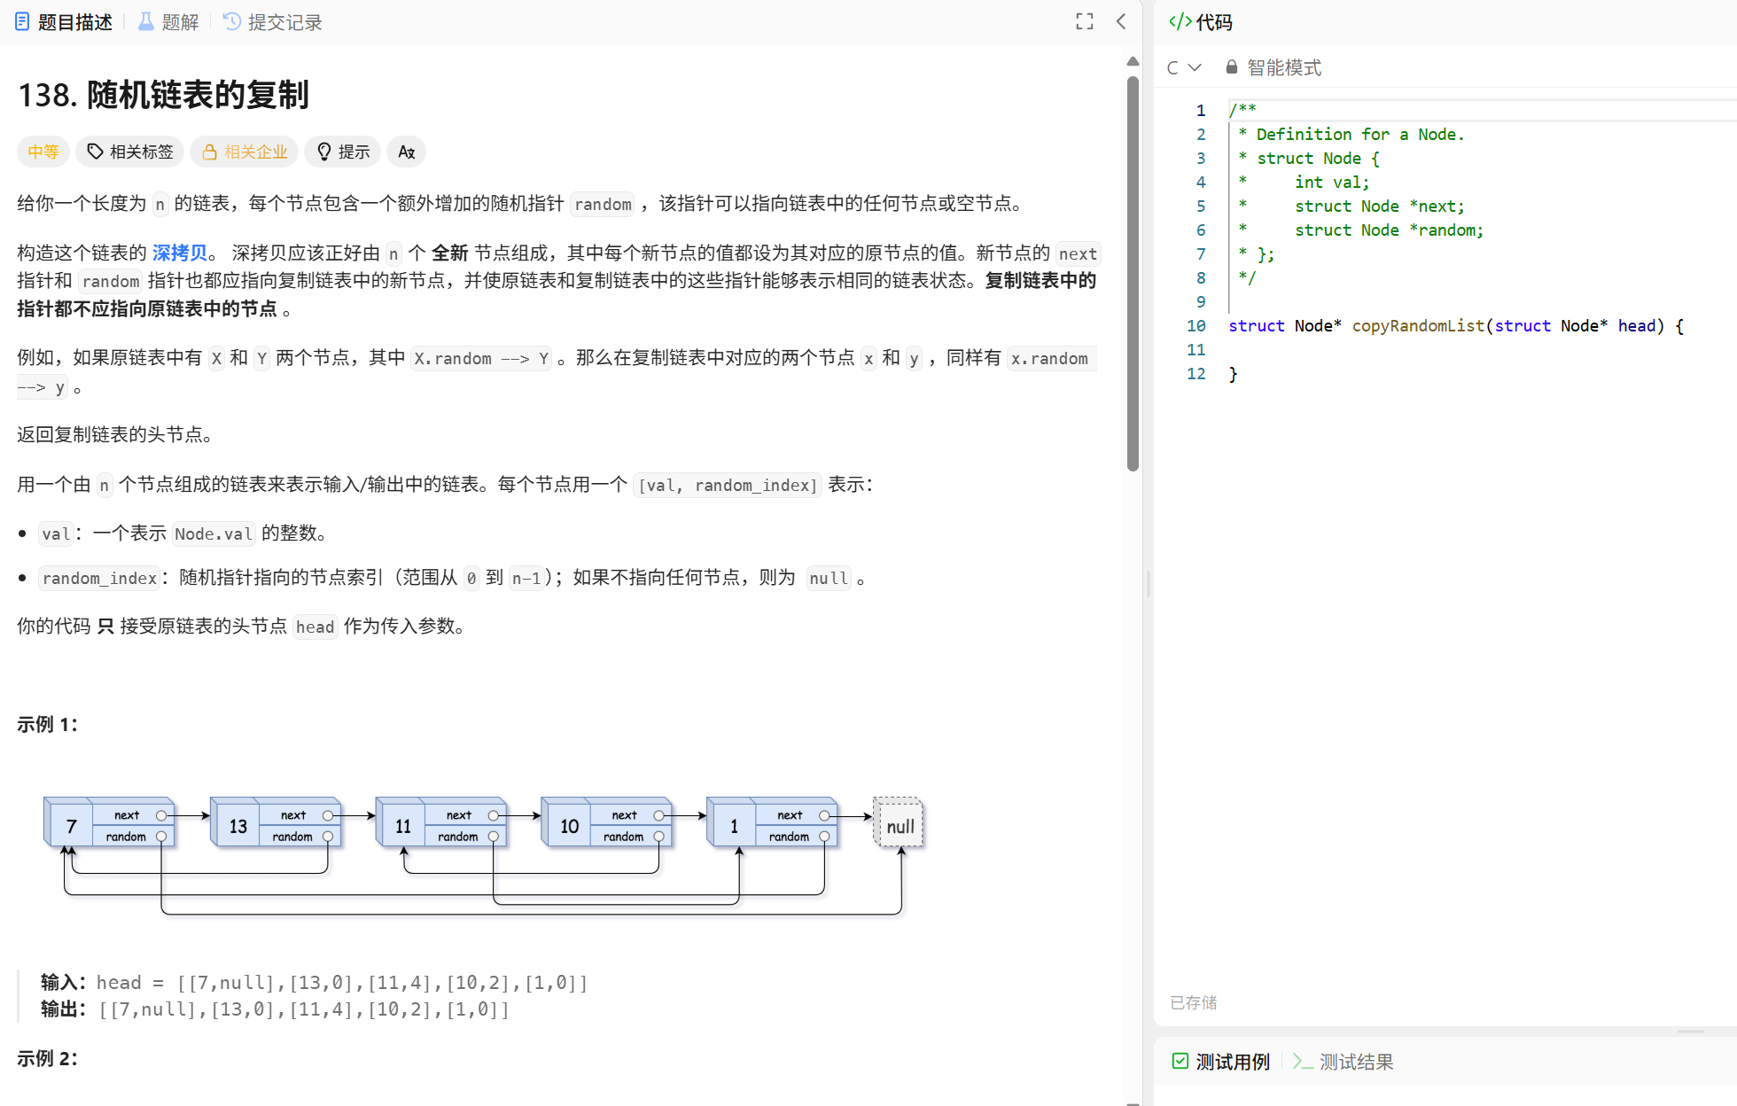Screen dimensions: 1737x1106
Task: Open the locked 相关企业 button
Action: click(x=245, y=152)
